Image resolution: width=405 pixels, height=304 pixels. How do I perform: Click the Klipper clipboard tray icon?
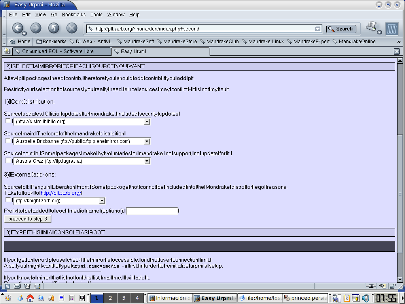pos(346,298)
